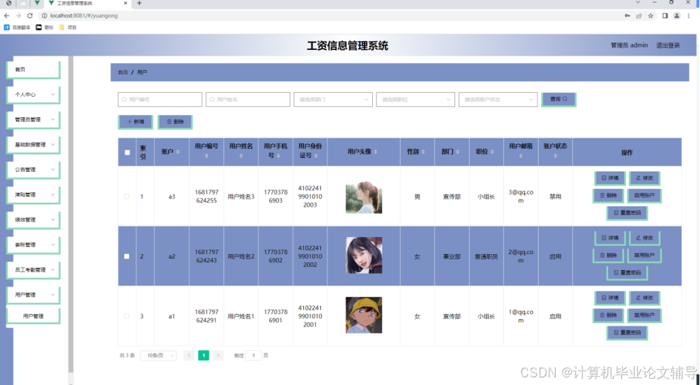Click the trash icon on 删除 for user a2

(x=602, y=255)
